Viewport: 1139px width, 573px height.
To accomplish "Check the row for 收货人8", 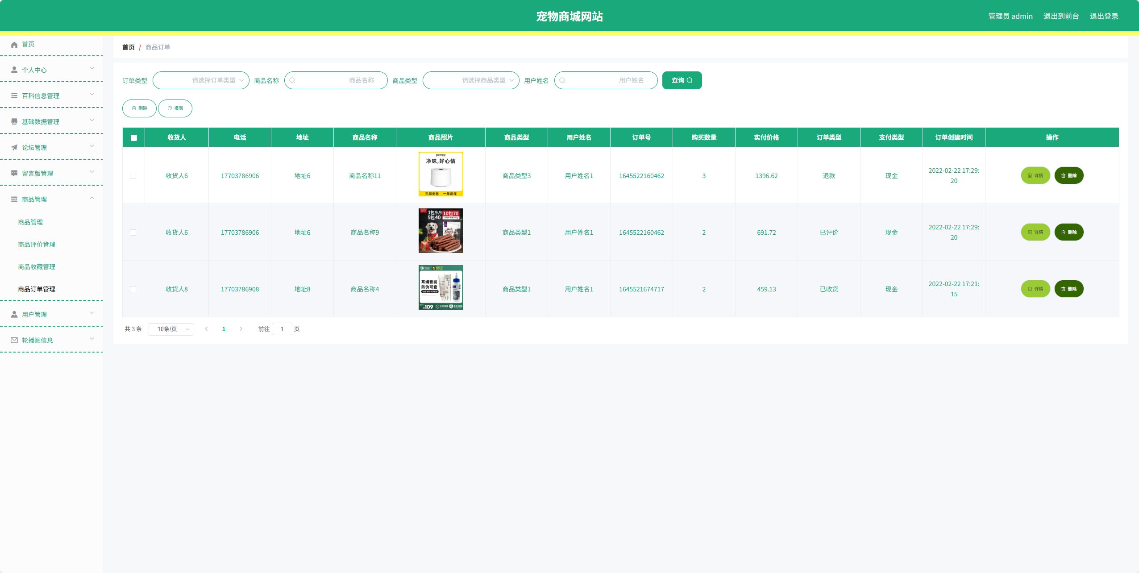I will point(133,289).
